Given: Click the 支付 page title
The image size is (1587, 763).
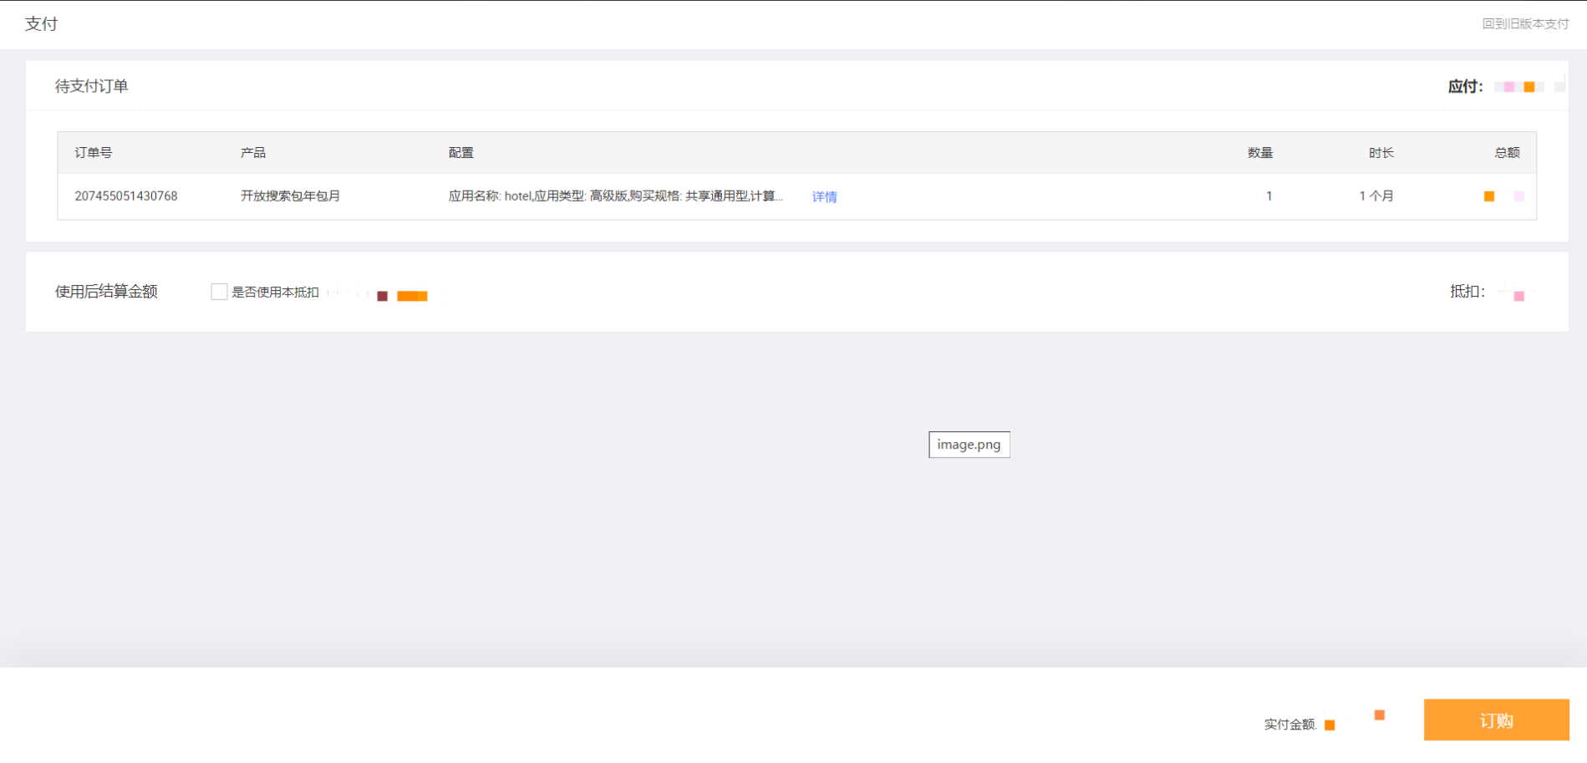Looking at the screenshot, I should (x=41, y=23).
